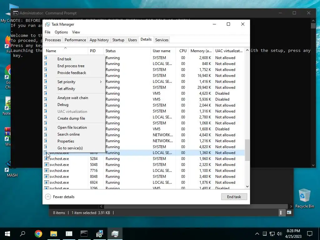Open network tray icon
The height and width of the screenshot is (240, 320).
272,234
